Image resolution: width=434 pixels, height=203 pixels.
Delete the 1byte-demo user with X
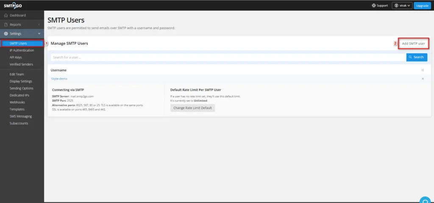423,79
